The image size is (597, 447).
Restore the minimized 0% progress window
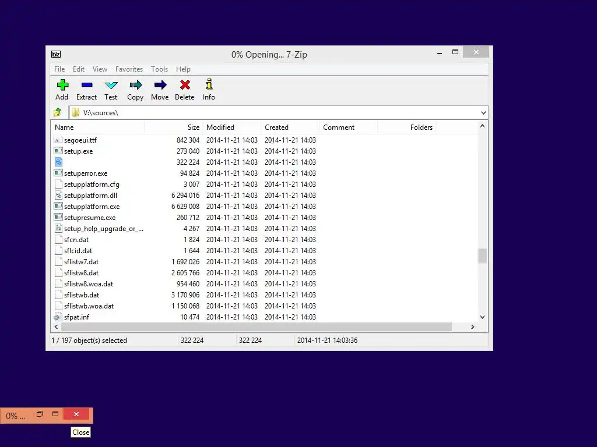point(39,414)
